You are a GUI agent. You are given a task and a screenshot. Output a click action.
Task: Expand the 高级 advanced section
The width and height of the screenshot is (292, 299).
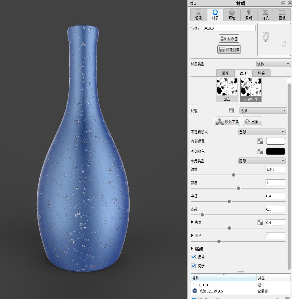coord(192,249)
